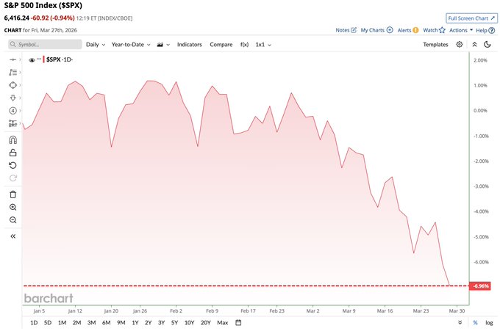Select the 6M time range

(x=106, y=323)
